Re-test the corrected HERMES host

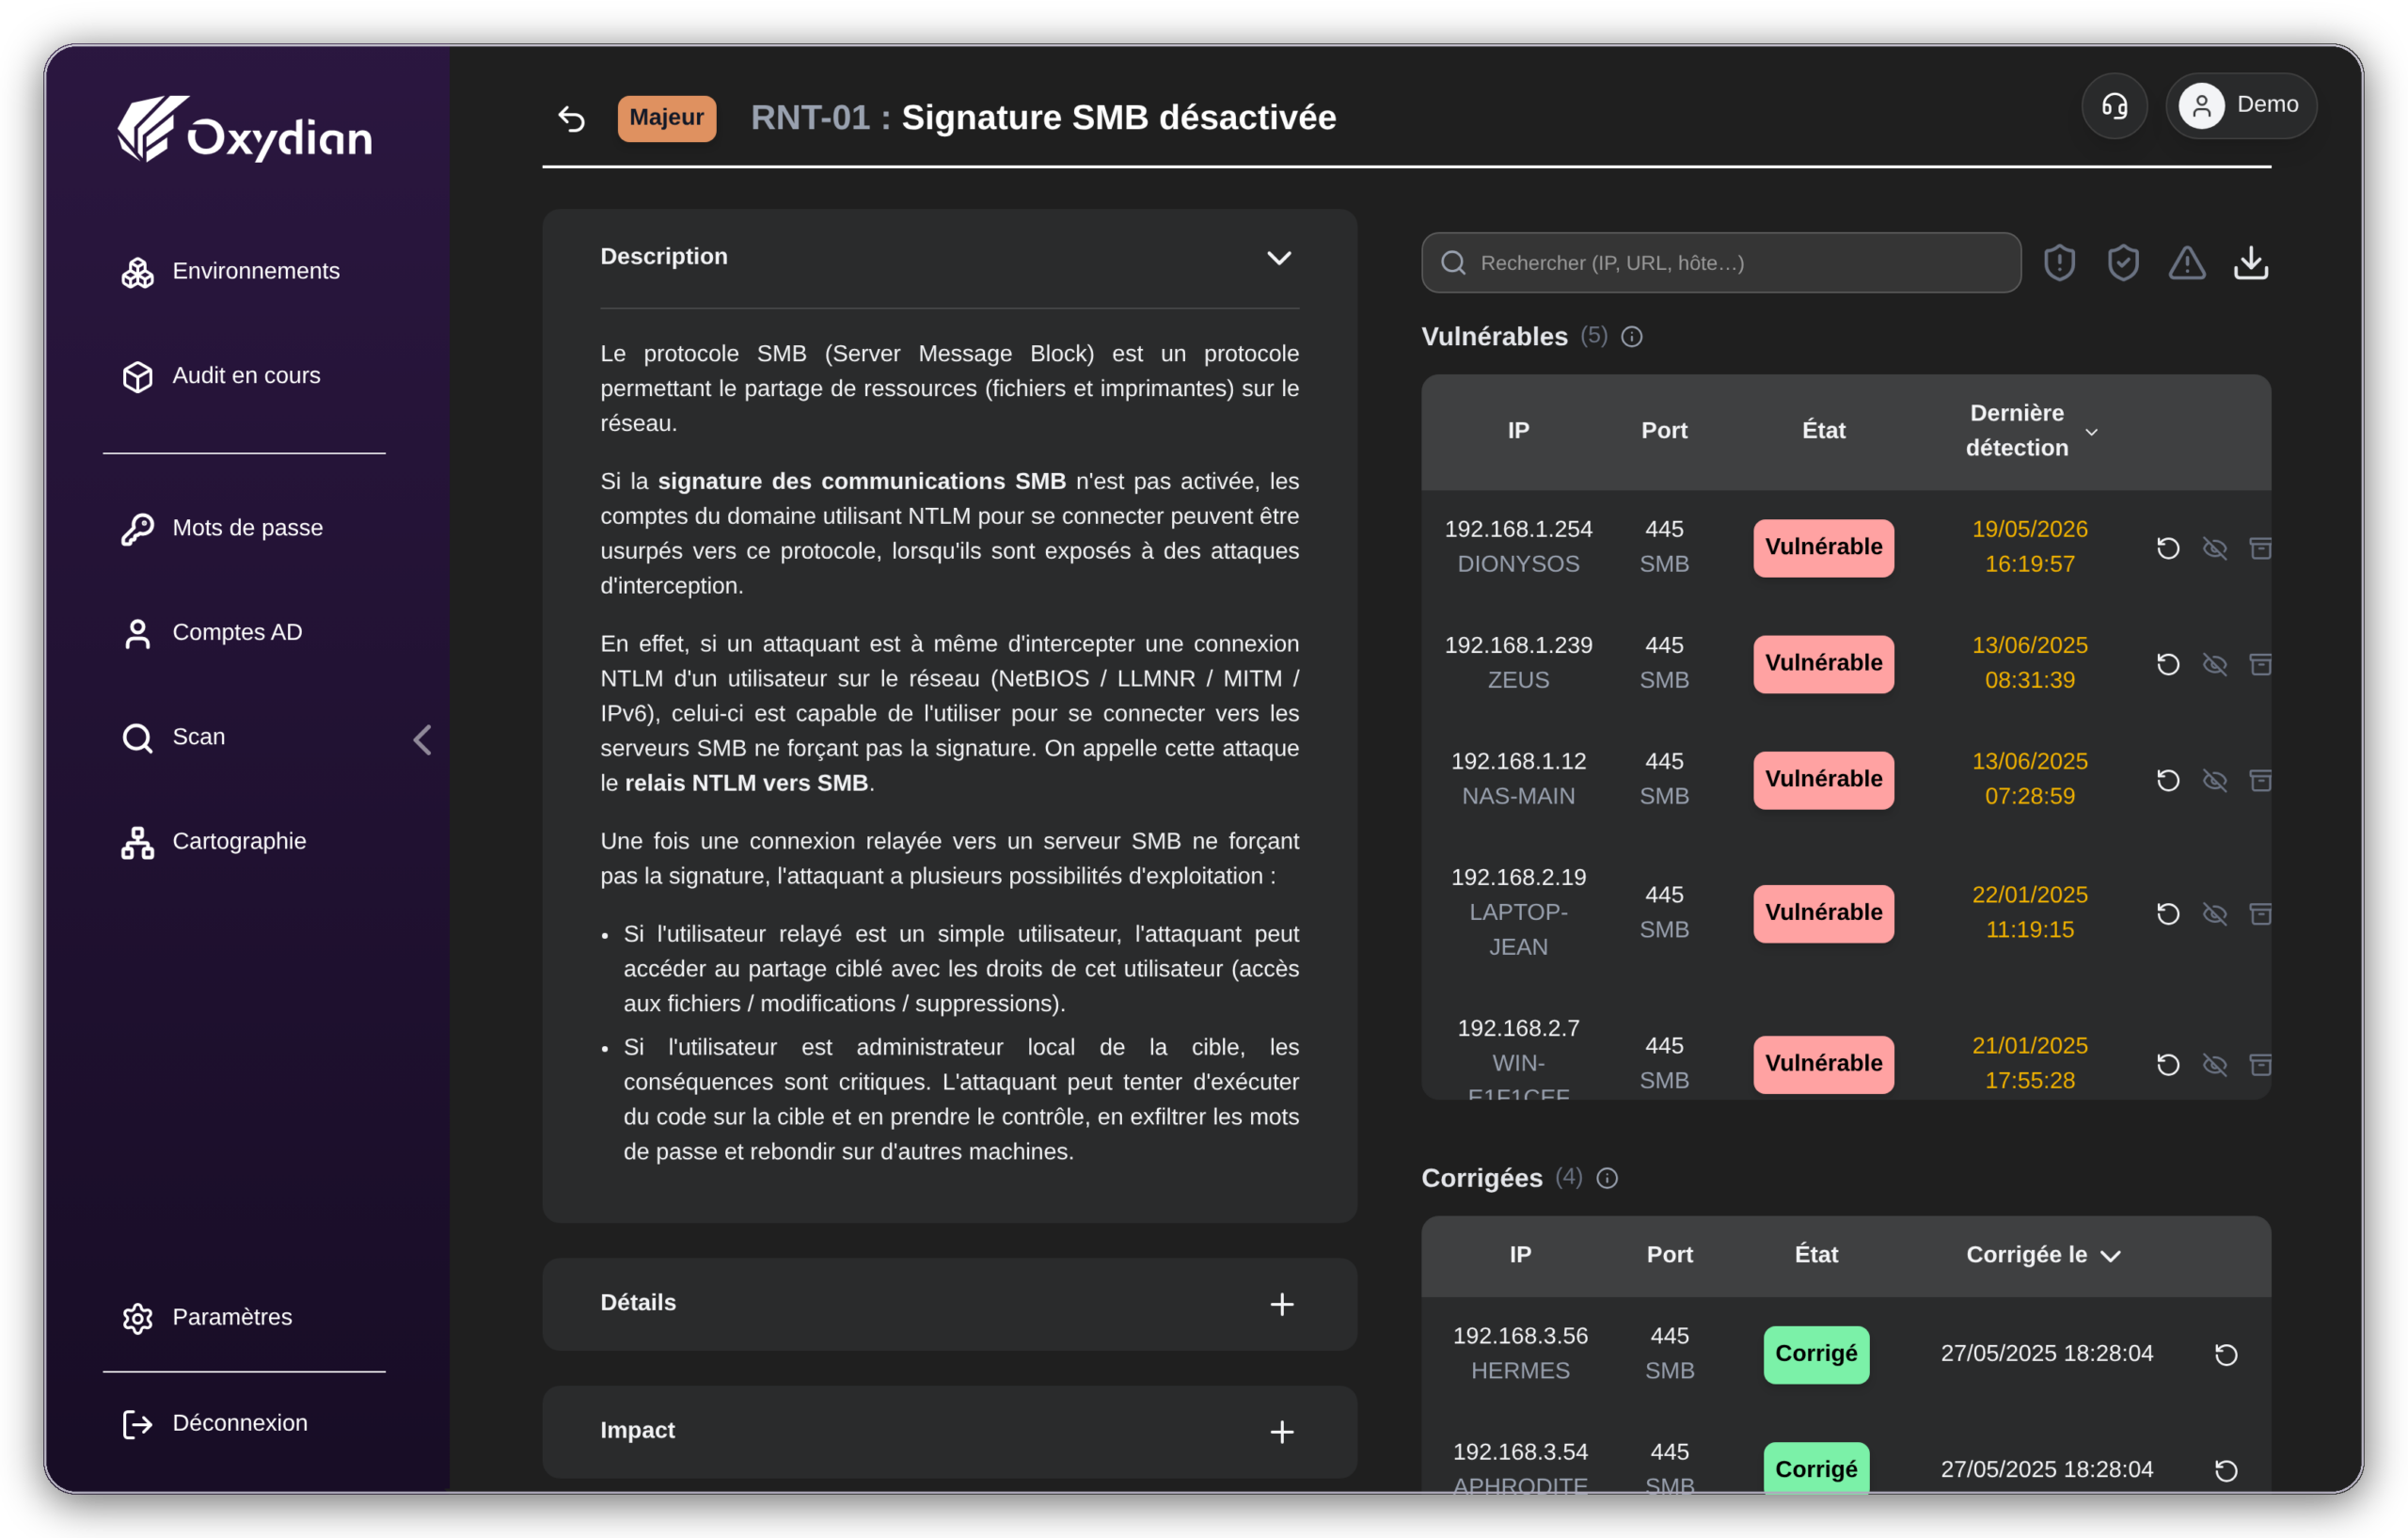(x=2226, y=1354)
